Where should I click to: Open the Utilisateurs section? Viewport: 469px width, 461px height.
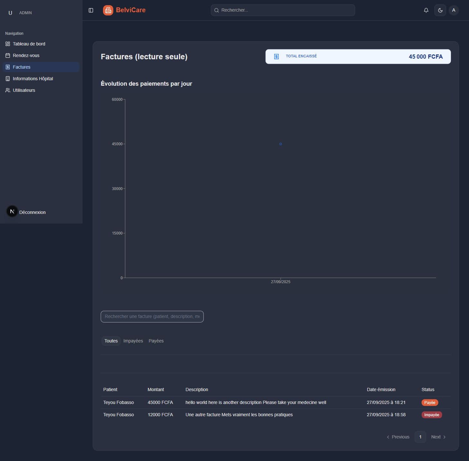41,90
